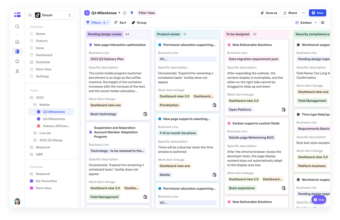
Task: Show info for the Q3 Milestones view
Action: (x=125, y=12)
